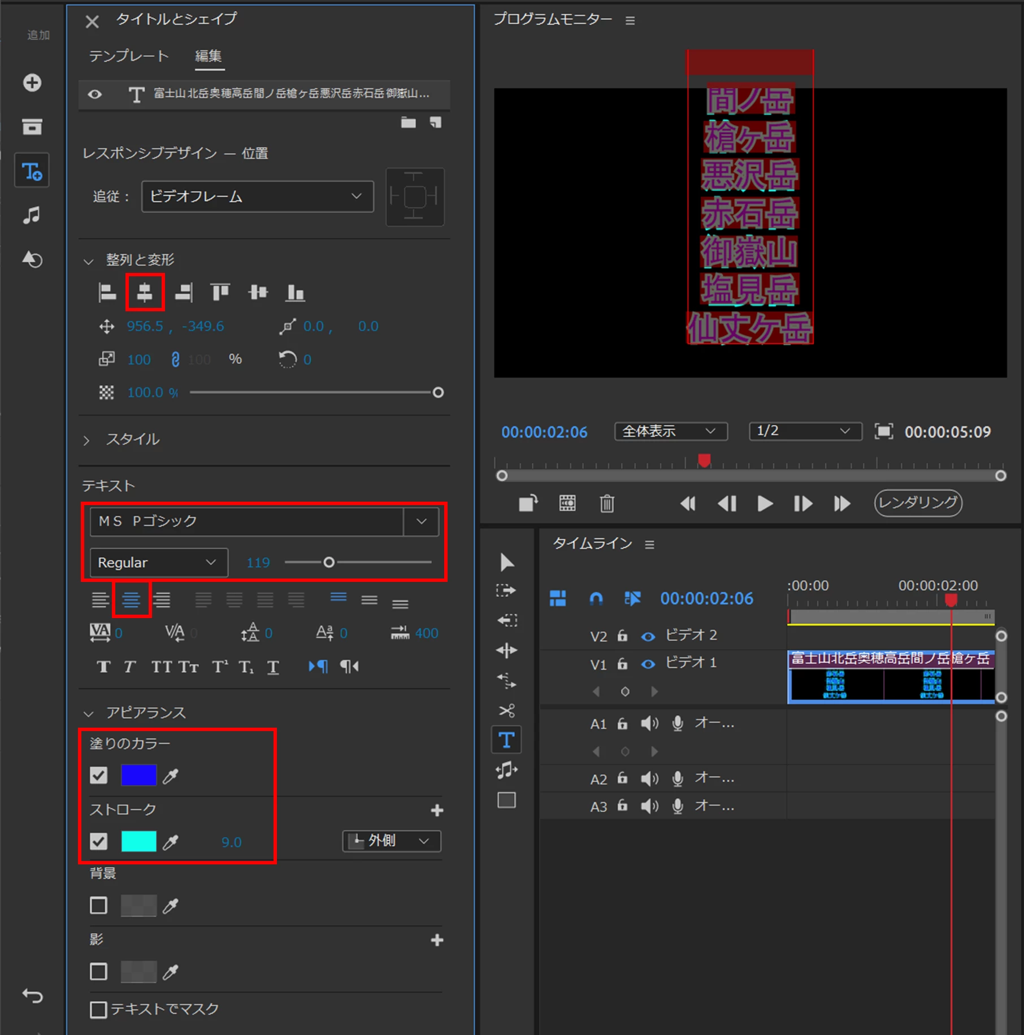Apply faux bold text style
Viewport: 1024px width, 1035px height.
coord(103,667)
